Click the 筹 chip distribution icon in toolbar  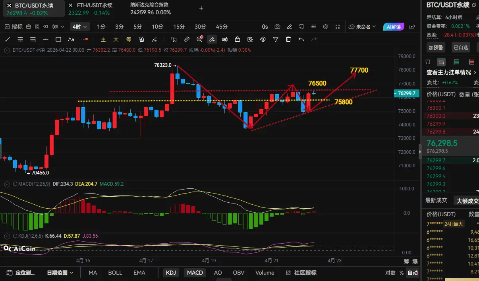click(129, 39)
